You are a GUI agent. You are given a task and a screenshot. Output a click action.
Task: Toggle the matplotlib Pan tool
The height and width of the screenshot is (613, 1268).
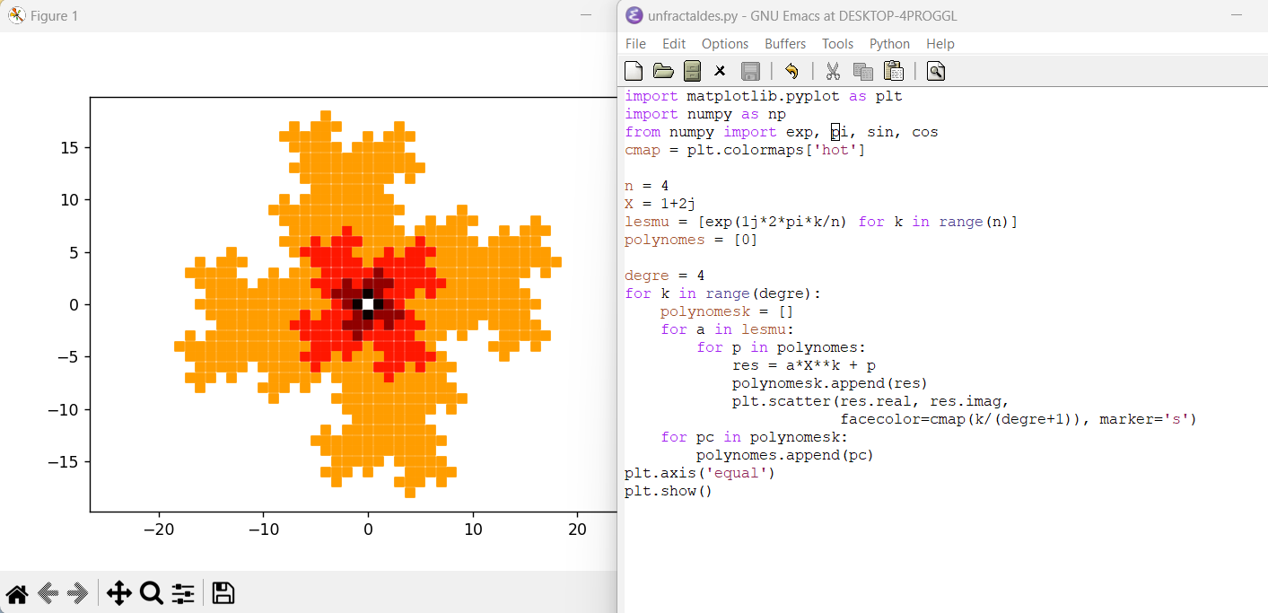point(118,593)
